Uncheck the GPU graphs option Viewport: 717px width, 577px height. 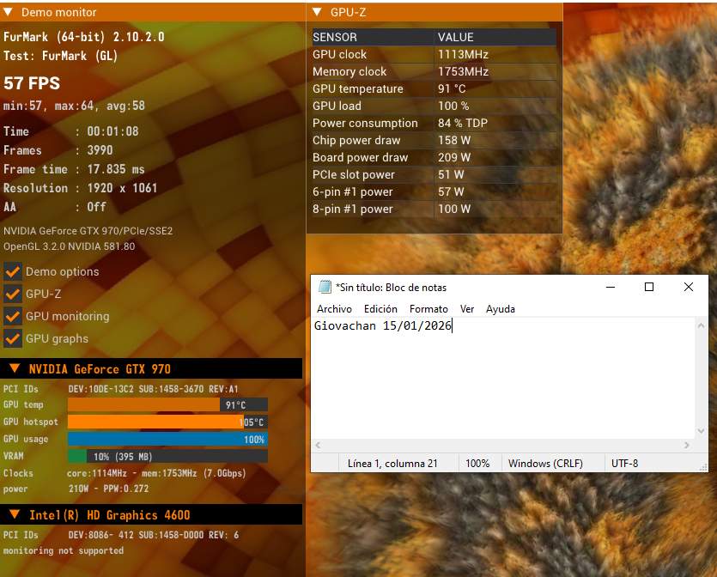coord(12,339)
